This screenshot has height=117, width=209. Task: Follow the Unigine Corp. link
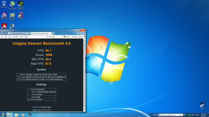[37, 110]
